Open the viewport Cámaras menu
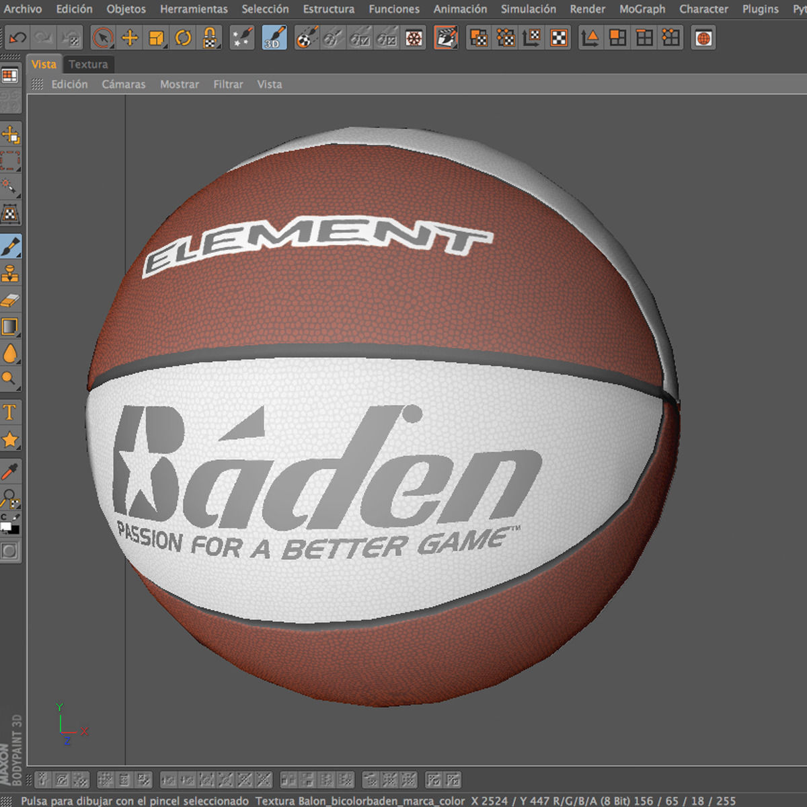This screenshot has width=807, height=807. (124, 84)
